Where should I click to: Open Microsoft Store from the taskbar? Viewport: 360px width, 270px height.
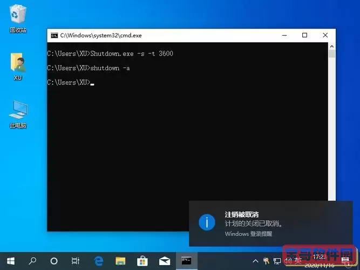pos(142,261)
